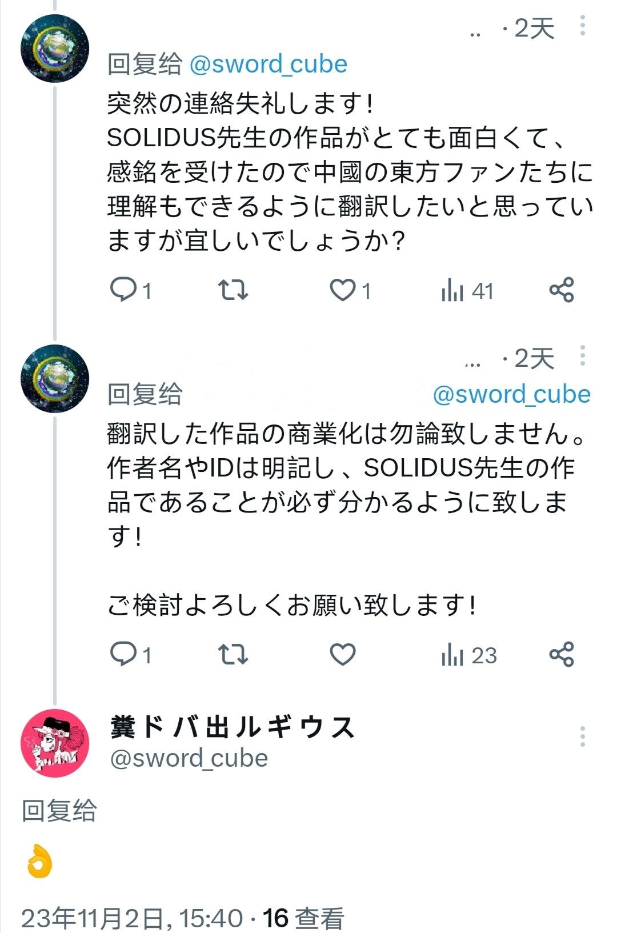Click the first reply's profile avatar
The width and height of the screenshot is (617, 933).
(x=54, y=46)
